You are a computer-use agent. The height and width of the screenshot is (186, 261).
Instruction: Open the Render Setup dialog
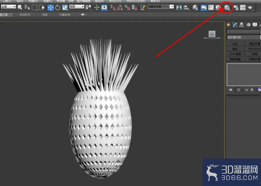click(236, 7)
